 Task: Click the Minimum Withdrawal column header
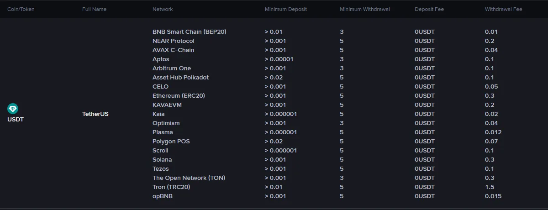click(x=365, y=9)
